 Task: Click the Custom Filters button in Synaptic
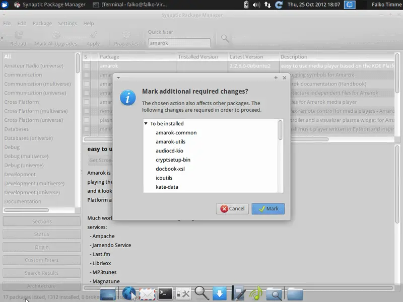click(42, 260)
